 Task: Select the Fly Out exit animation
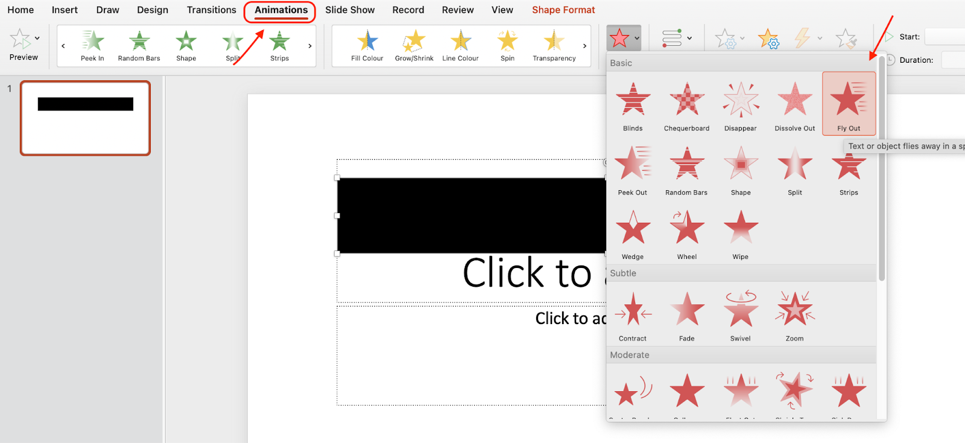(849, 104)
